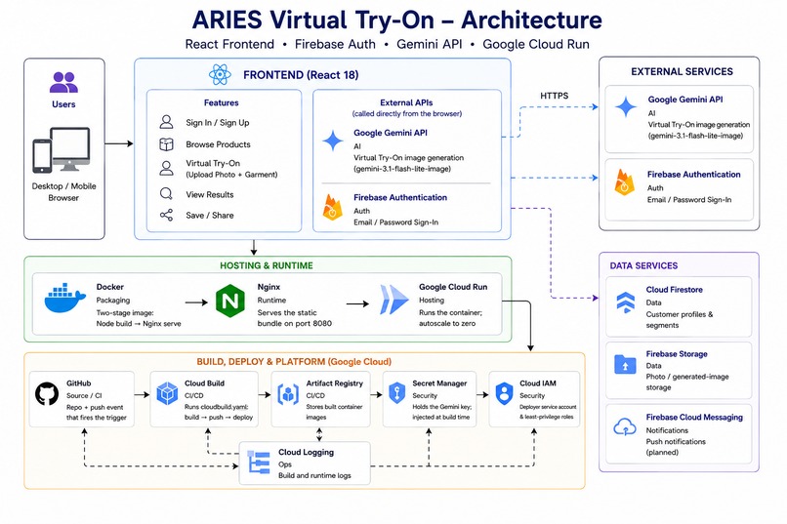Click the Gemini star icon in Frontend panel
This screenshot has width=787, height=524.
[333, 141]
